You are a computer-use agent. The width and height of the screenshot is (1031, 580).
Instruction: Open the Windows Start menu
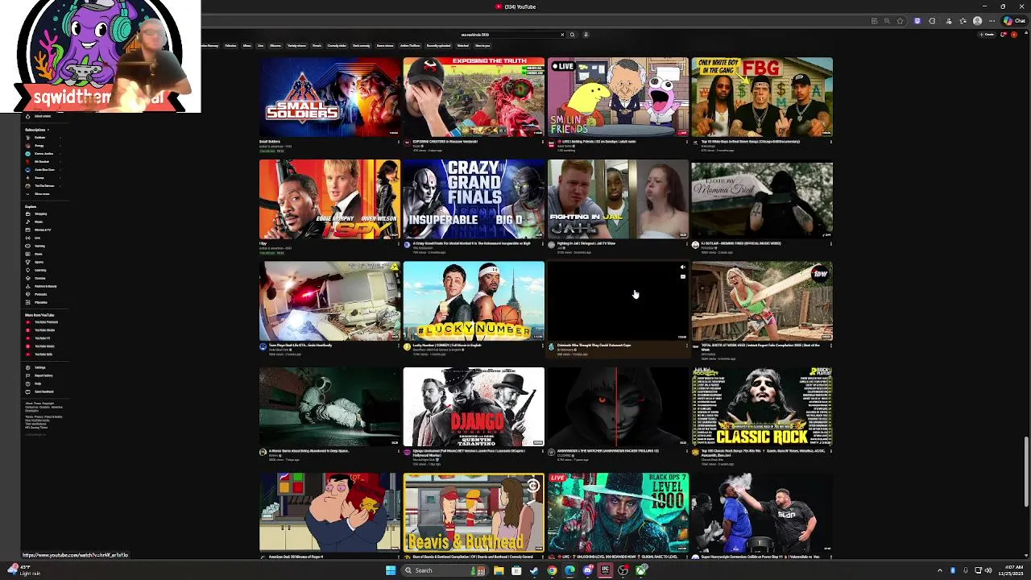391,570
